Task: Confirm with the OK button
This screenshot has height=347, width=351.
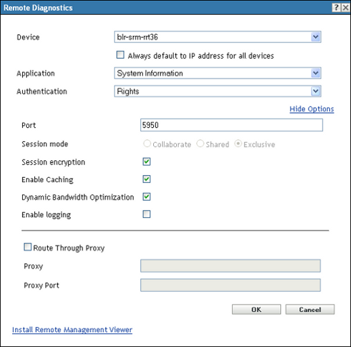Action: (256, 309)
